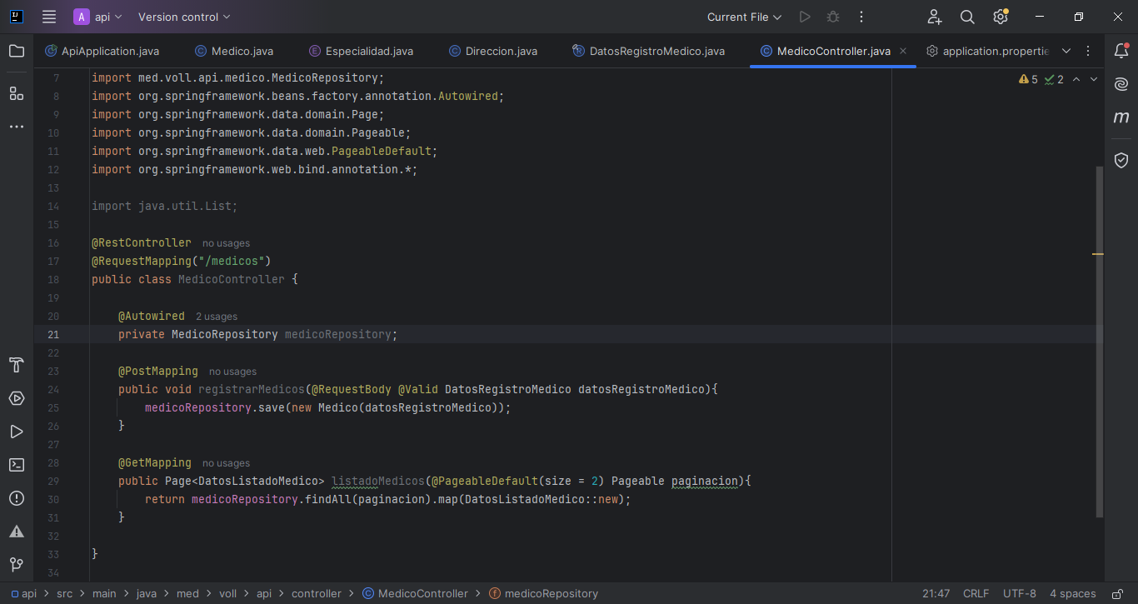
Task: Click the 5 warnings inspection indicator
Action: [1028, 79]
